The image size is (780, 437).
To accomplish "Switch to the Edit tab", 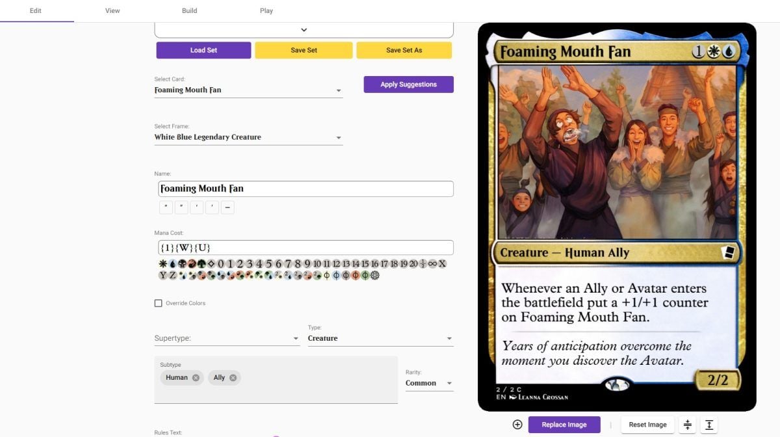I will point(36,10).
